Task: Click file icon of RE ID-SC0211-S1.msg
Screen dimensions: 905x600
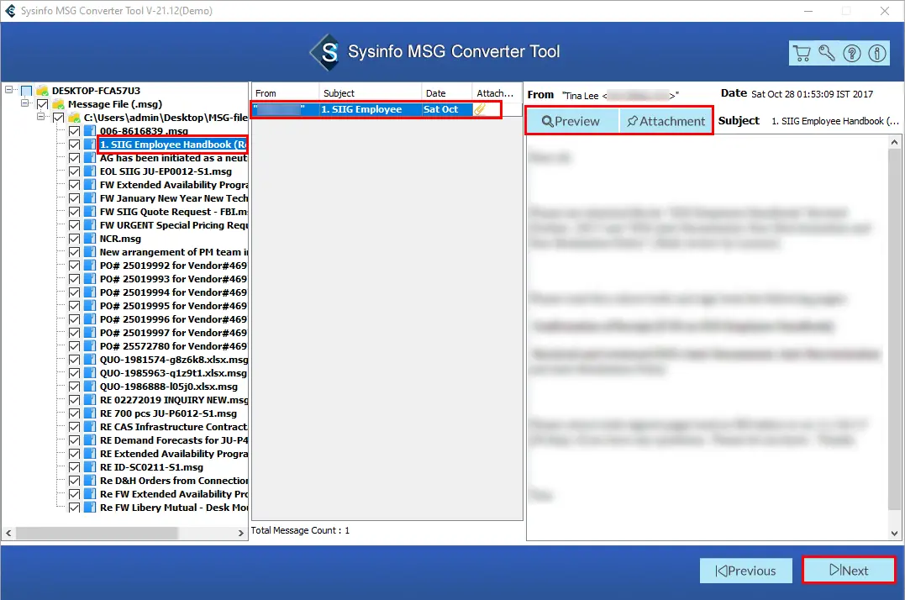Action: [90, 467]
